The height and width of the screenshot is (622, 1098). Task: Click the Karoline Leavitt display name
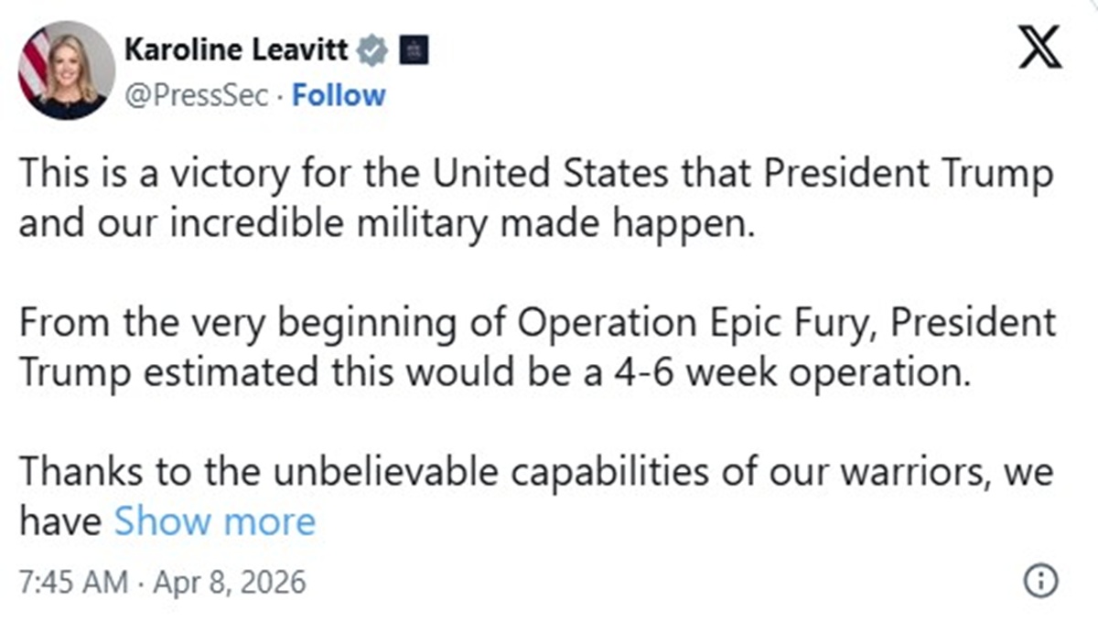pos(240,50)
